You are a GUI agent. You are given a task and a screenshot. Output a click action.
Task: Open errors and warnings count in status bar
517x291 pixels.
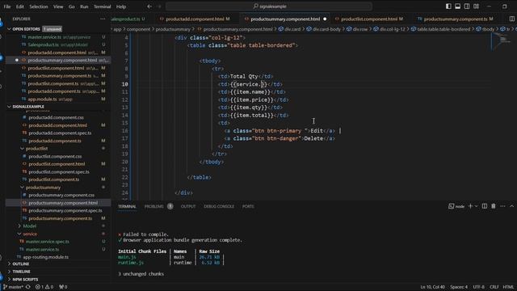(x=44, y=287)
